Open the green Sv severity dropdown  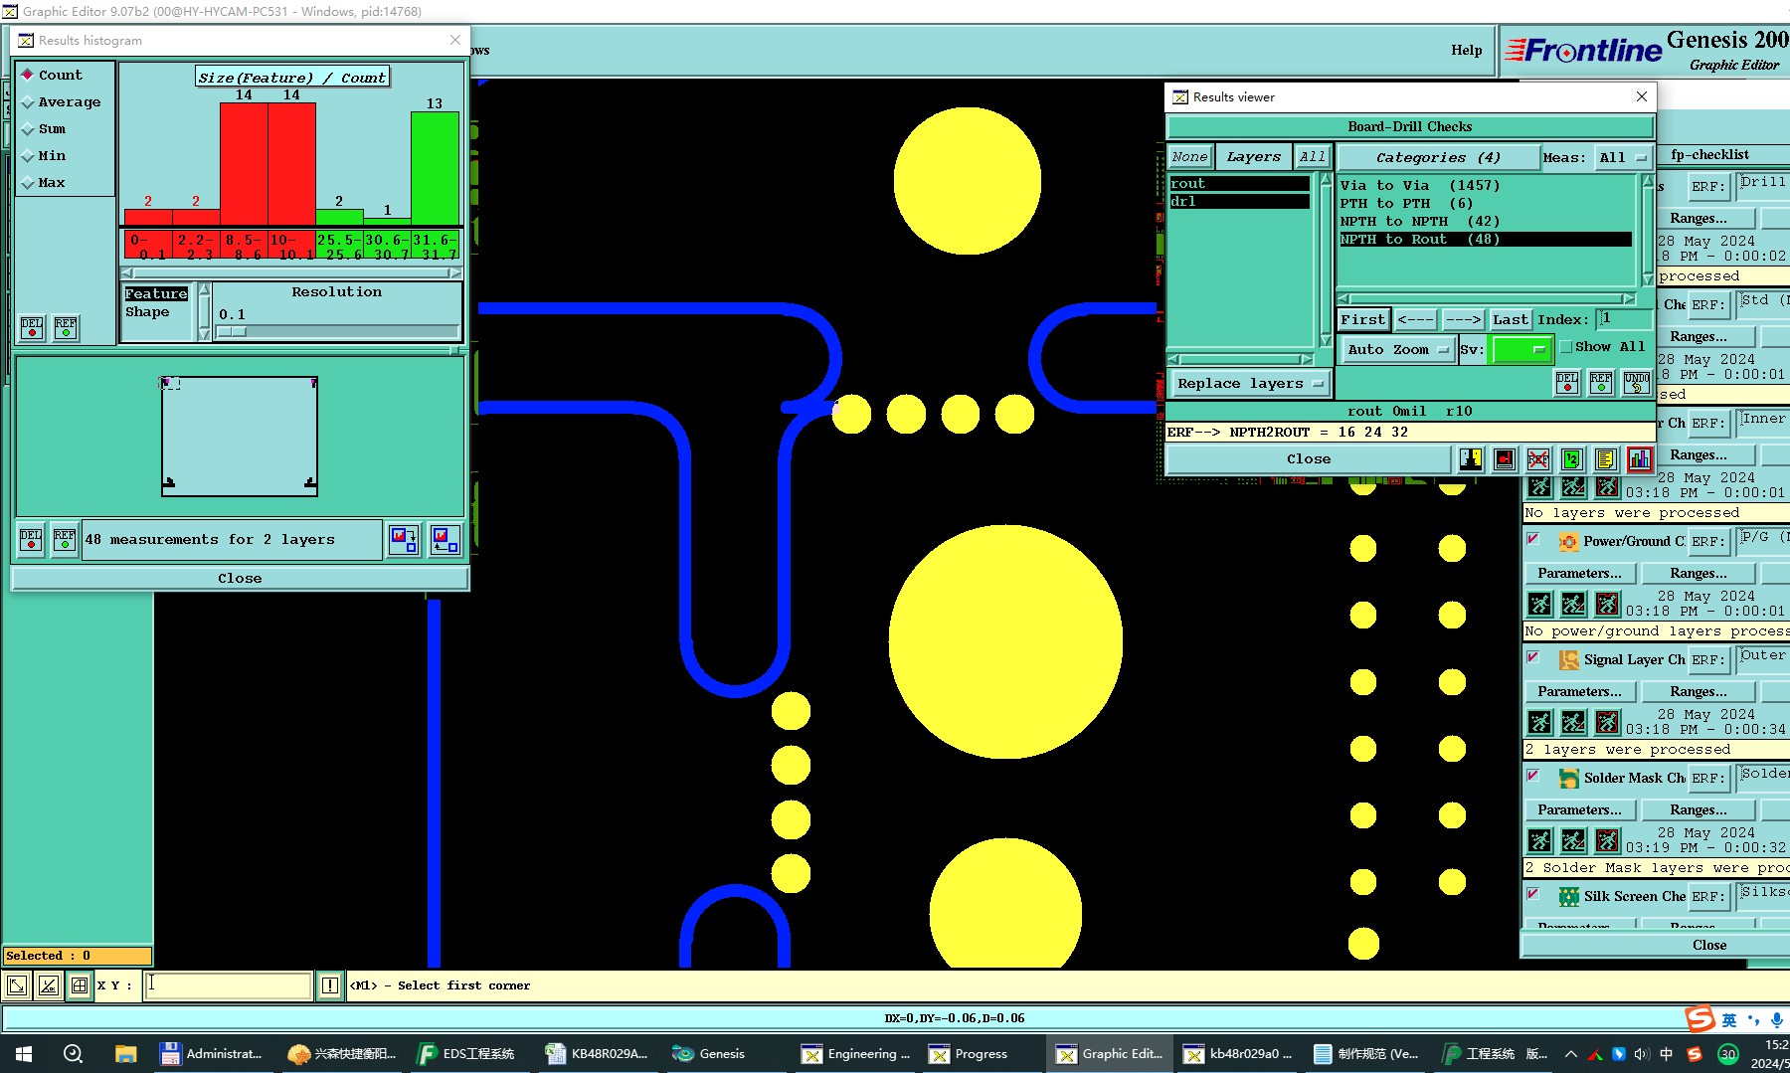click(x=1521, y=349)
